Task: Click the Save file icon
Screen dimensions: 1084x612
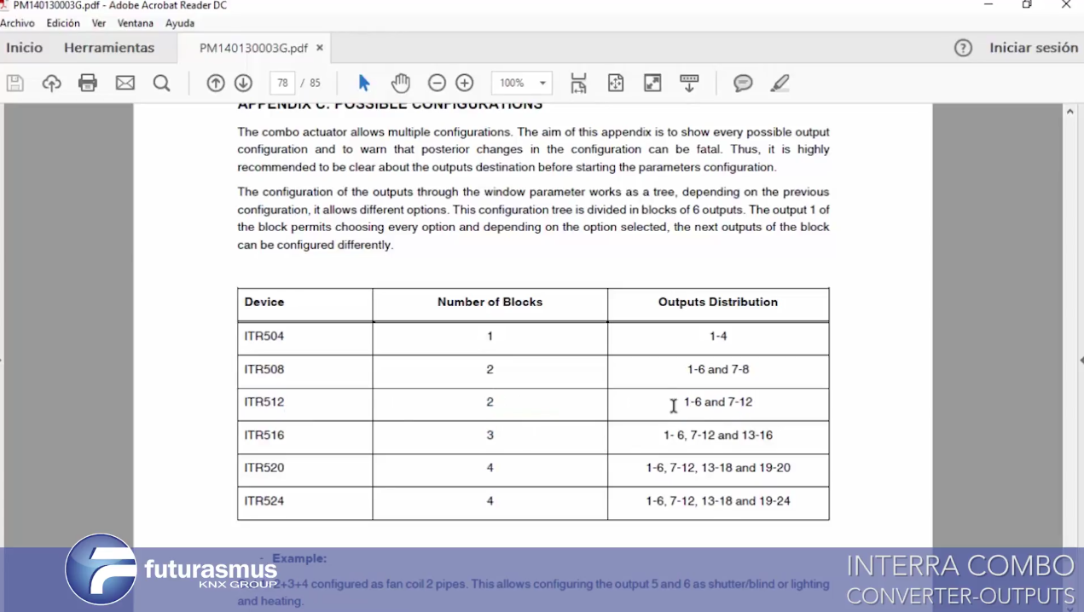Action: (x=15, y=83)
